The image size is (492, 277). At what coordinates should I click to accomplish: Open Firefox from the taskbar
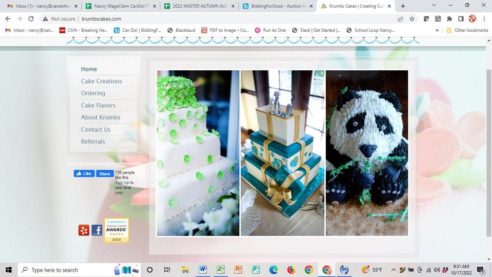pyautogui.click(x=291, y=270)
